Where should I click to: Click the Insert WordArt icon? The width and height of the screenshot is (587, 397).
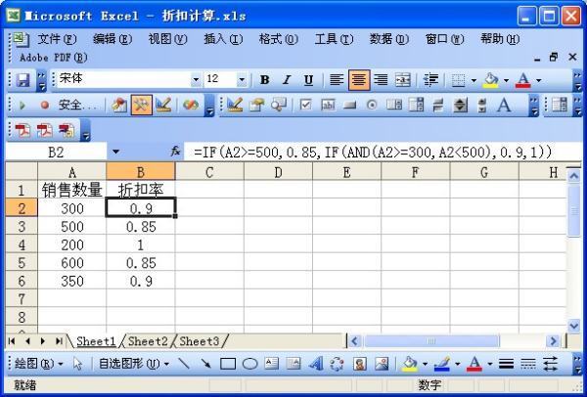315,363
